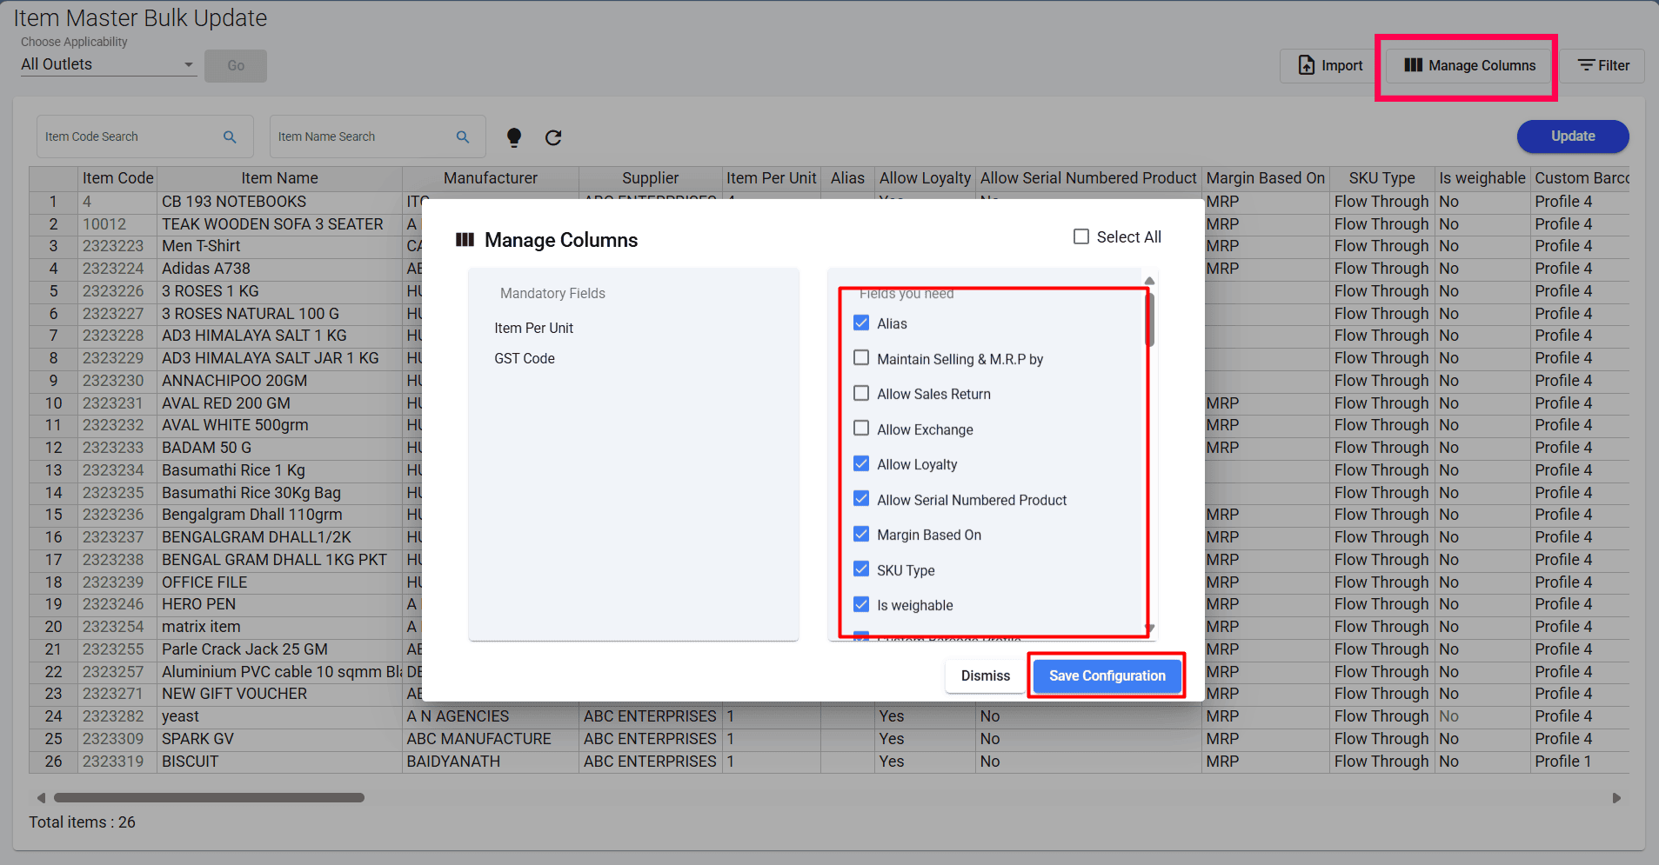Click the lightbulb hint icon

(514, 137)
